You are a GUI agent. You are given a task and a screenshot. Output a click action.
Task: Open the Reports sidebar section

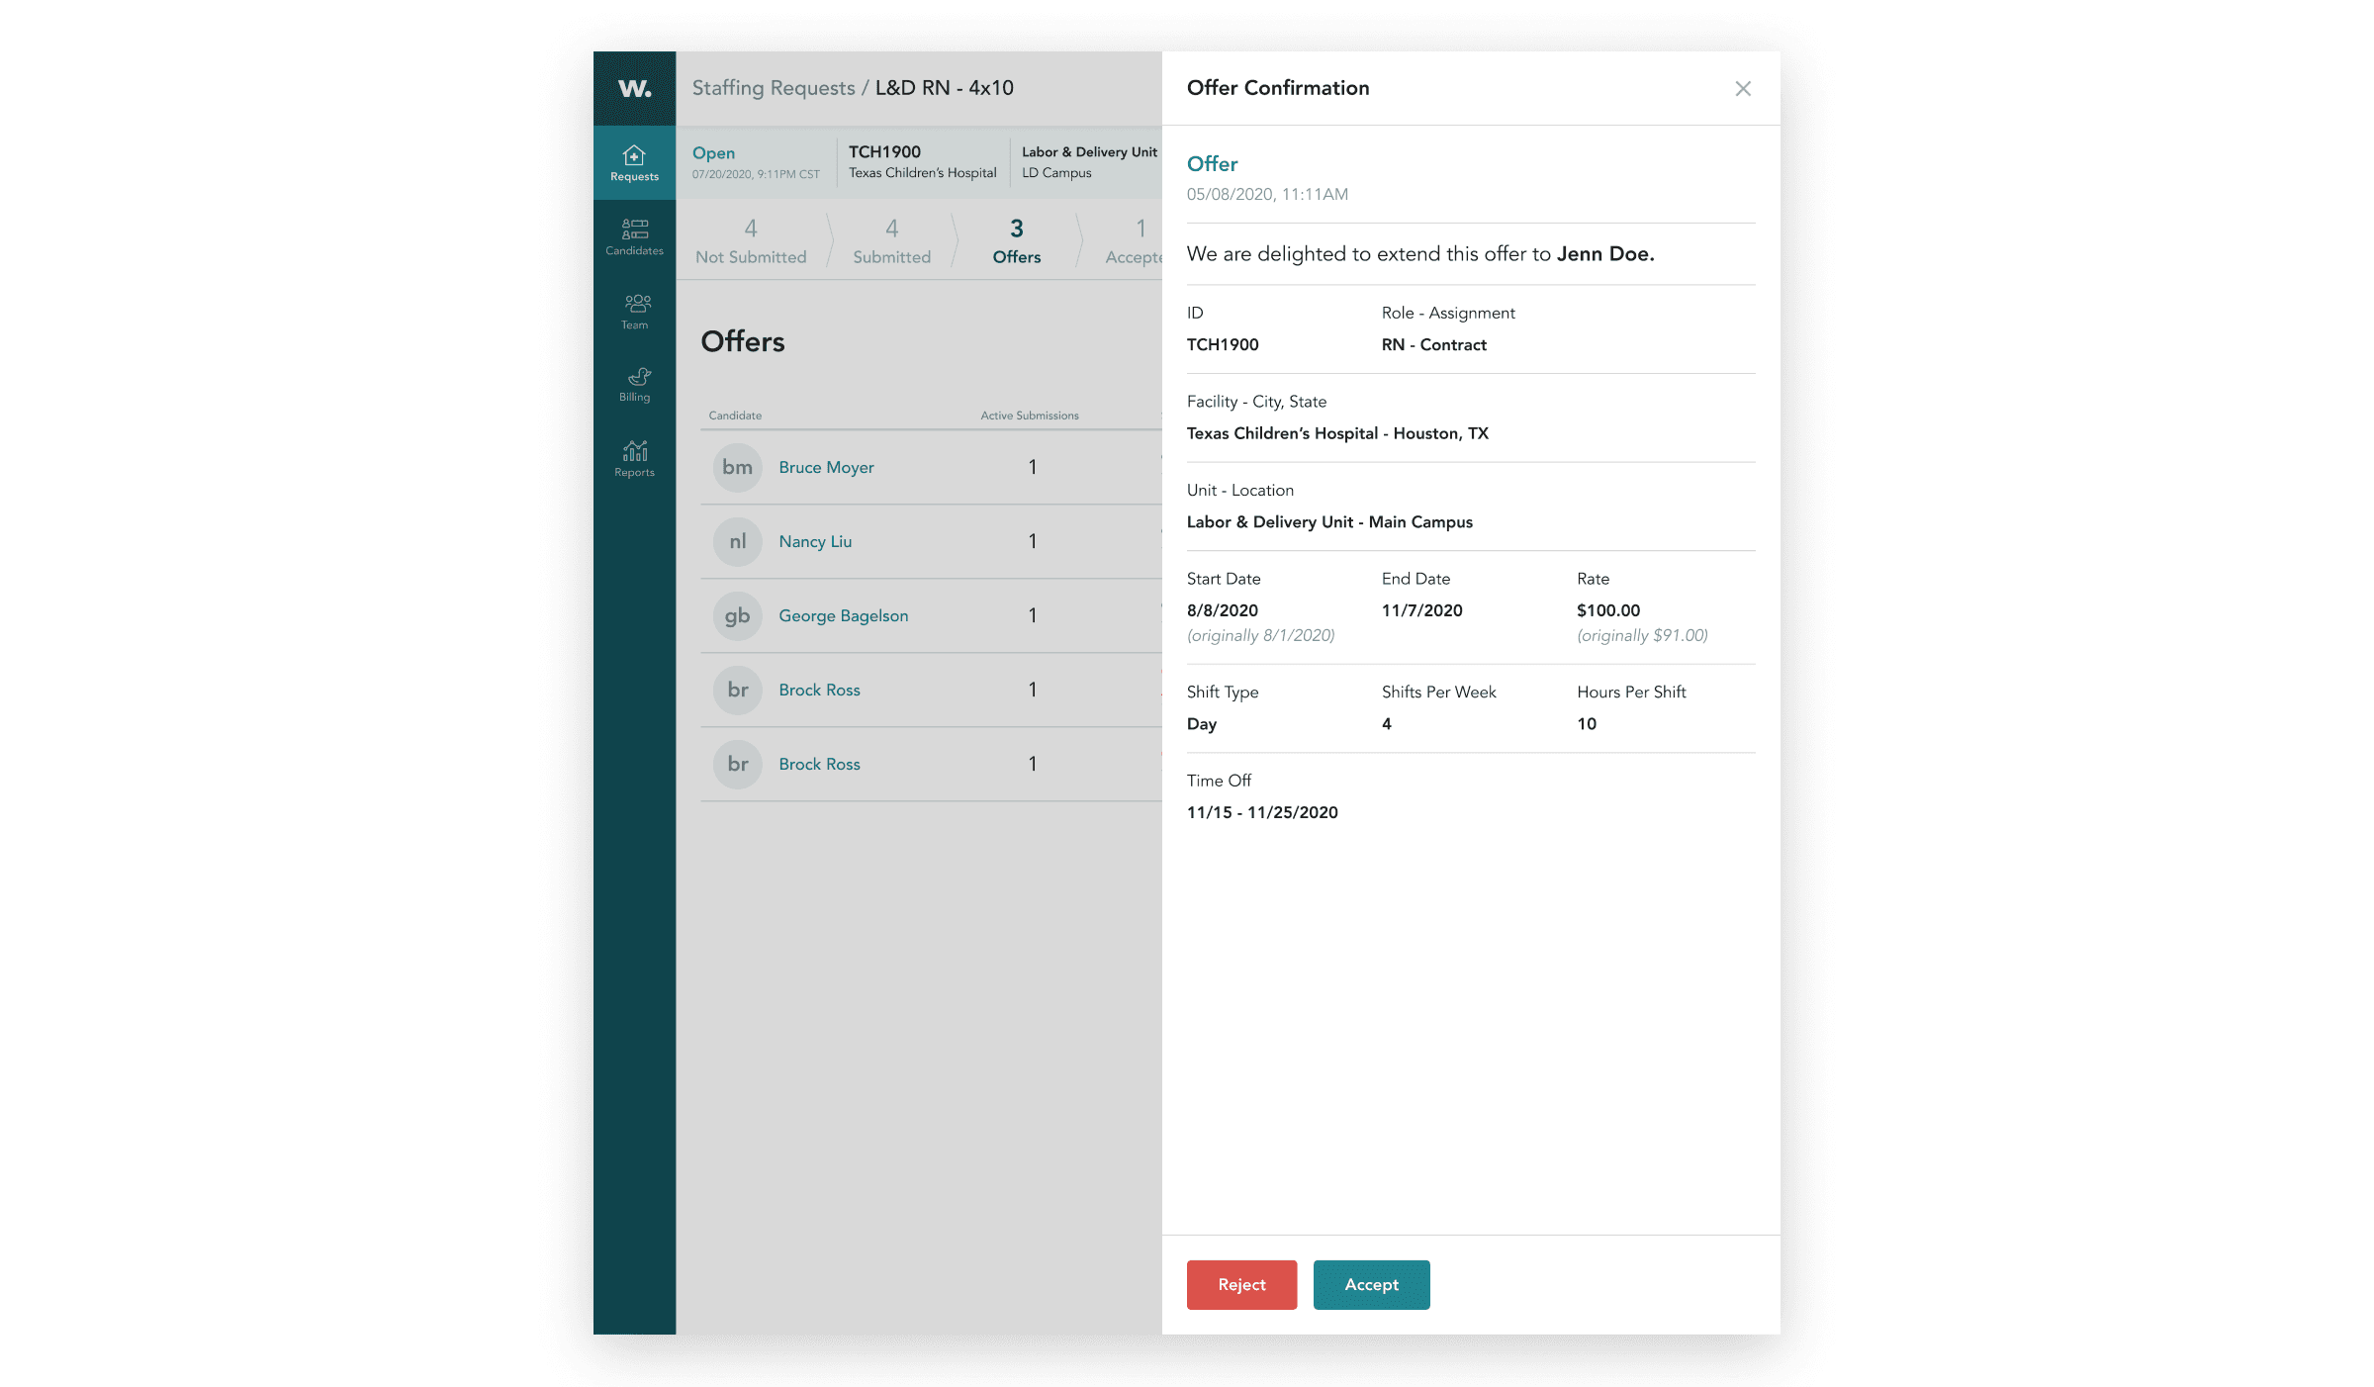click(634, 459)
